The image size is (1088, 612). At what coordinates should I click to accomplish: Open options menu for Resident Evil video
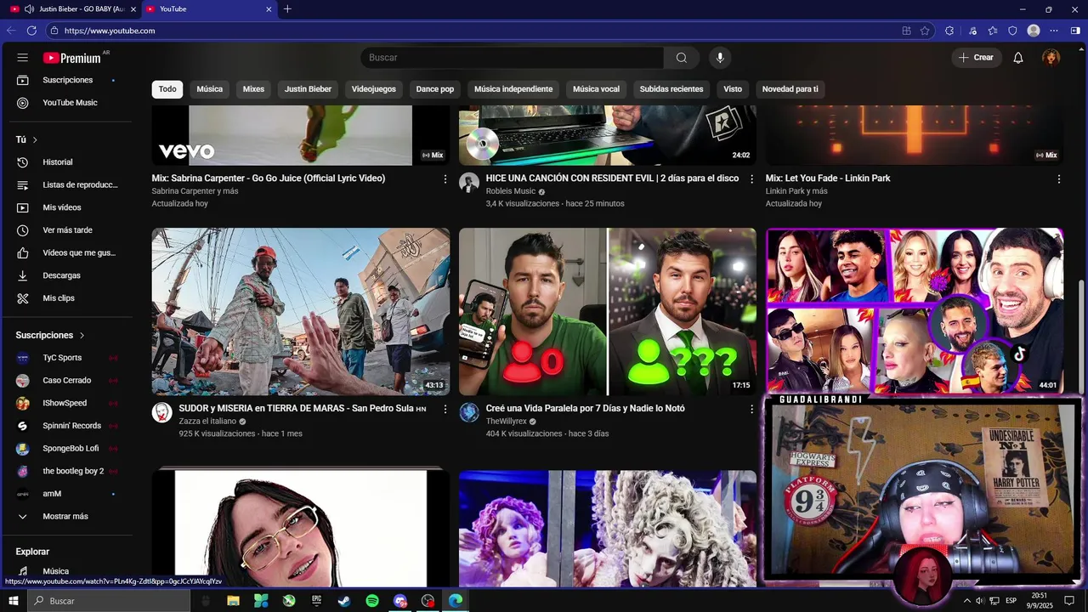click(751, 179)
